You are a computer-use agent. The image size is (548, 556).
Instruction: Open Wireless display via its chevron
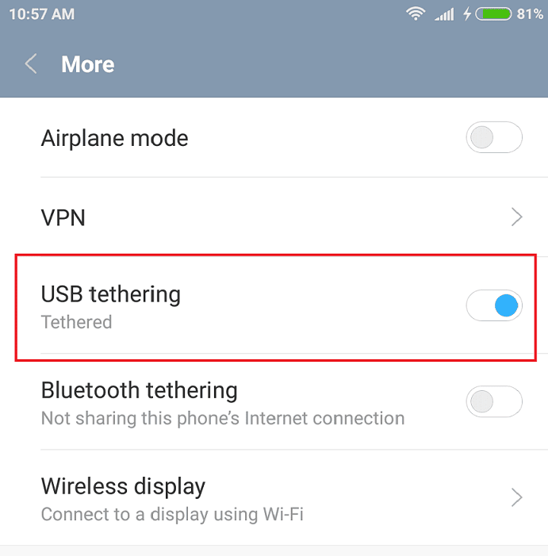pyautogui.click(x=517, y=497)
